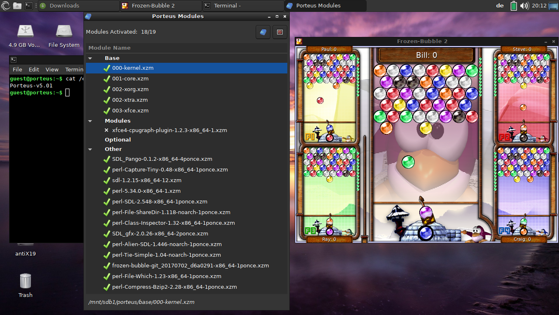Image resolution: width=559 pixels, height=315 pixels.
Task: Open the File System desktop icon
Action: (x=64, y=35)
